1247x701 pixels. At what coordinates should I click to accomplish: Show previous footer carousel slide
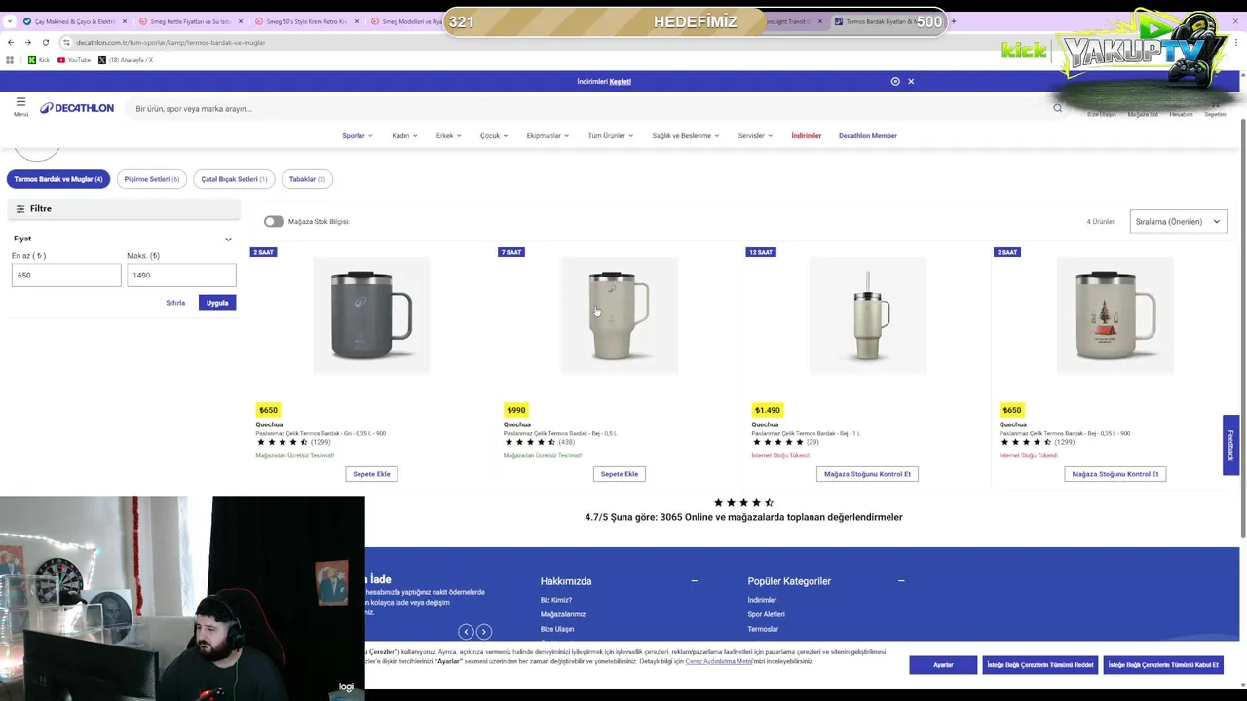click(x=466, y=632)
